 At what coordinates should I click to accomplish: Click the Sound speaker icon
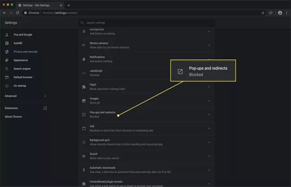[84, 156]
